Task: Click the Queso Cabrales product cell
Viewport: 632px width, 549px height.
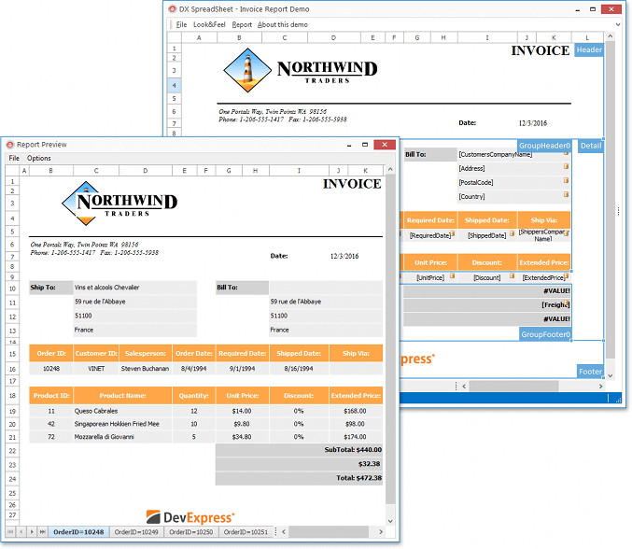Action: (x=123, y=411)
